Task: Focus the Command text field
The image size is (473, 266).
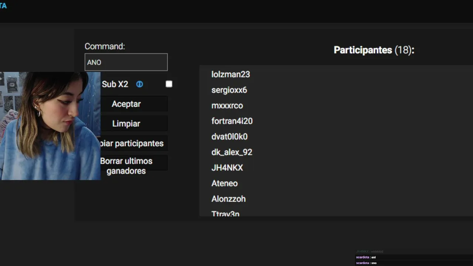Action: pos(126,62)
